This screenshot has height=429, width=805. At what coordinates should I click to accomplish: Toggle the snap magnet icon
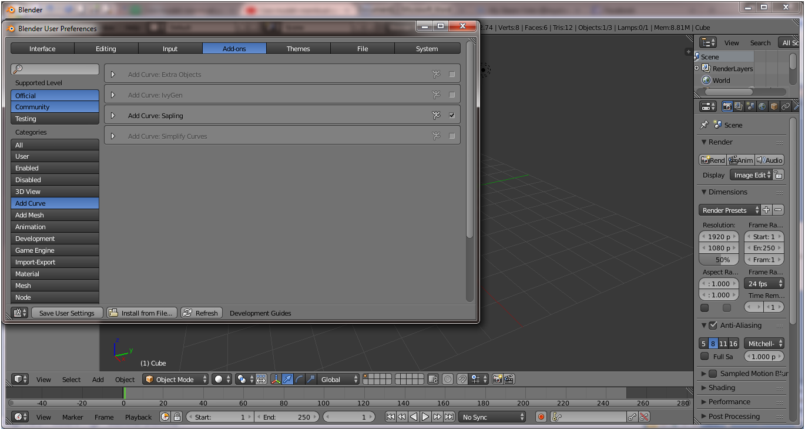462,379
